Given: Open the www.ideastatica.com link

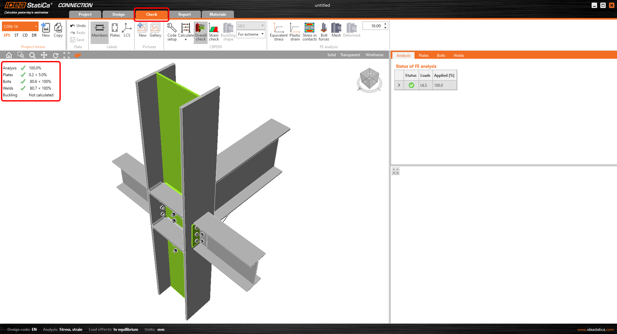Looking at the screenshot, I should click(595, 330).
